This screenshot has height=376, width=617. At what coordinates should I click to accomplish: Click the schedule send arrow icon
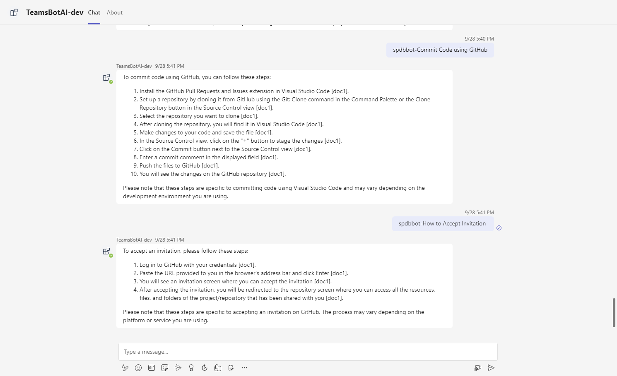coord(178,368)
